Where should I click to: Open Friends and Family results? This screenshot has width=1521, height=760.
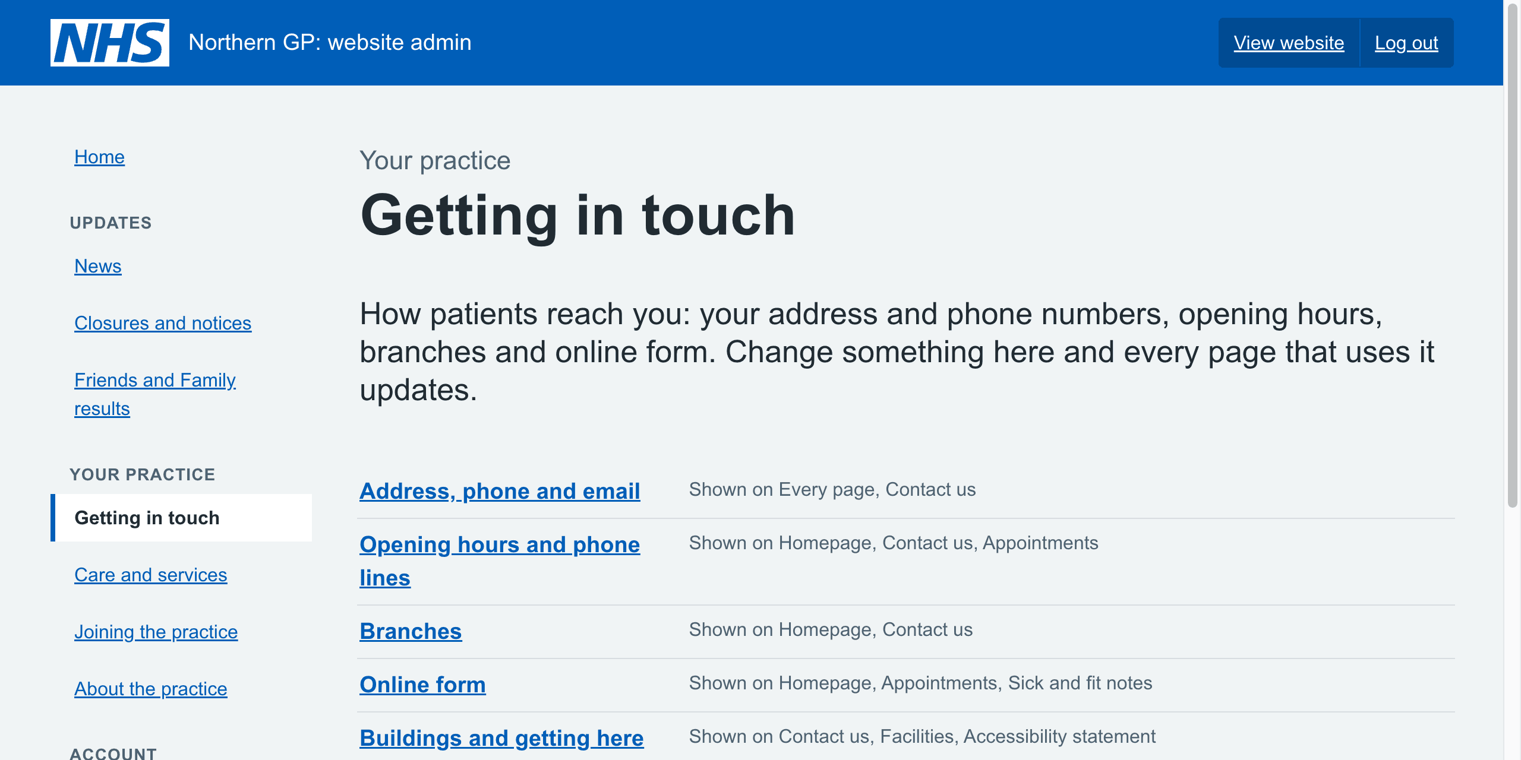155,394
